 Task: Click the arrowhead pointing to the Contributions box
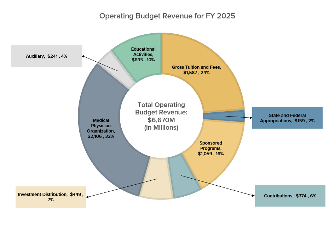(253, 195)
